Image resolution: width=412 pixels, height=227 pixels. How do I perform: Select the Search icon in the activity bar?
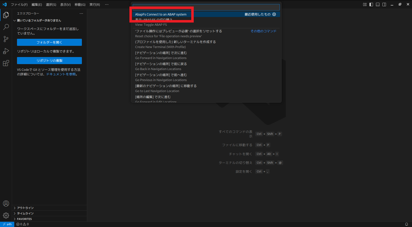click(6, 27)
